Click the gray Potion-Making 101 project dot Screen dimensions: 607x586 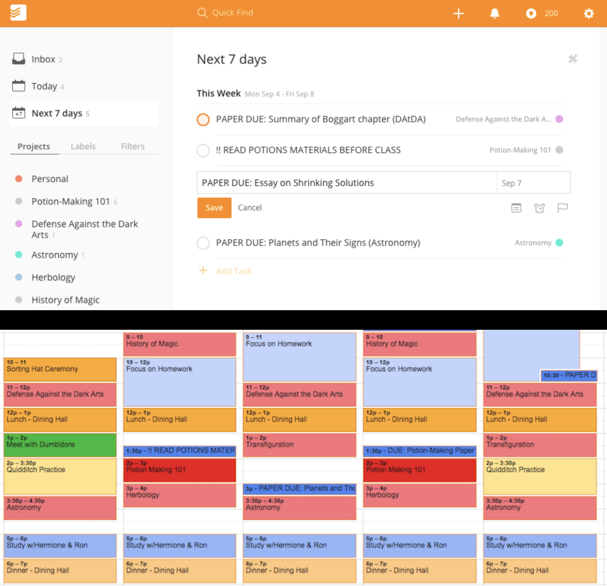pyautogui.click(x=559, y=150)
